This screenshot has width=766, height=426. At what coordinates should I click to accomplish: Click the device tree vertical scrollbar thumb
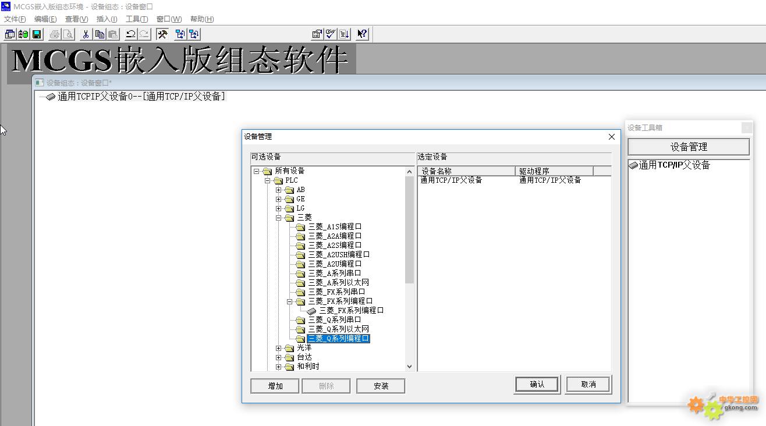(x=409, y=230)
